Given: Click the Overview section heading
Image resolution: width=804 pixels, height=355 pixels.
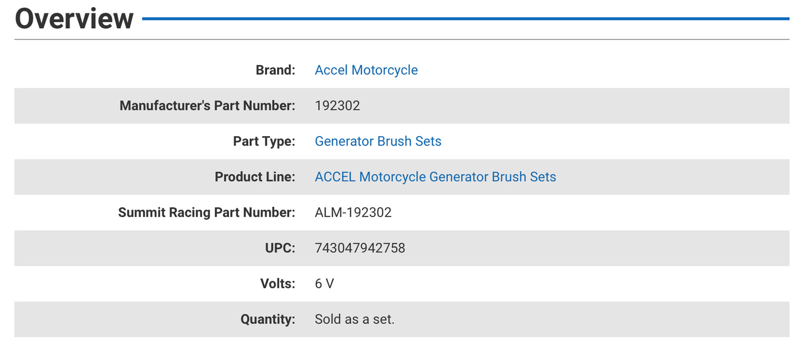Looking at the screenshot, I should [74, 18].
